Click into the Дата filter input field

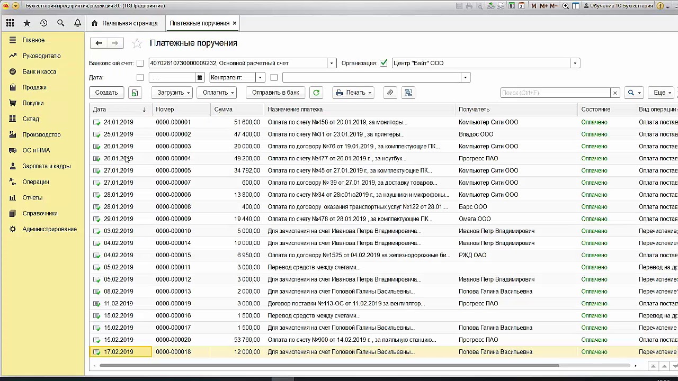[172, 77]
